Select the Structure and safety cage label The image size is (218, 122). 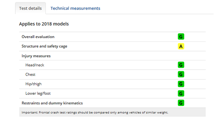pos(44,46)
